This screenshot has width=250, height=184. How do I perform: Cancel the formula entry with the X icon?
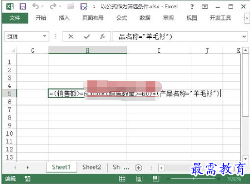pyautogui.click(x=71, y=37)
